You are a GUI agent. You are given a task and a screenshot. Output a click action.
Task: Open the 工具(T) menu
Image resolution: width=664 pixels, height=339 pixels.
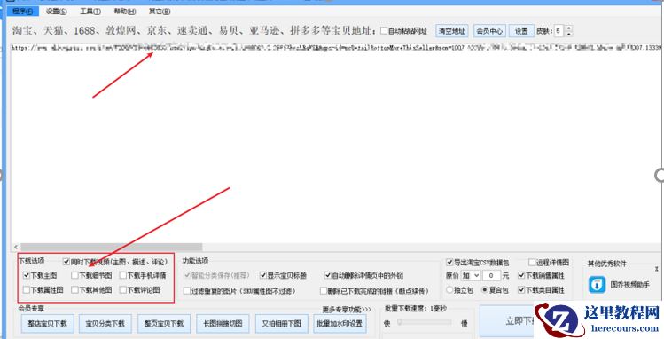click(90, 12)
